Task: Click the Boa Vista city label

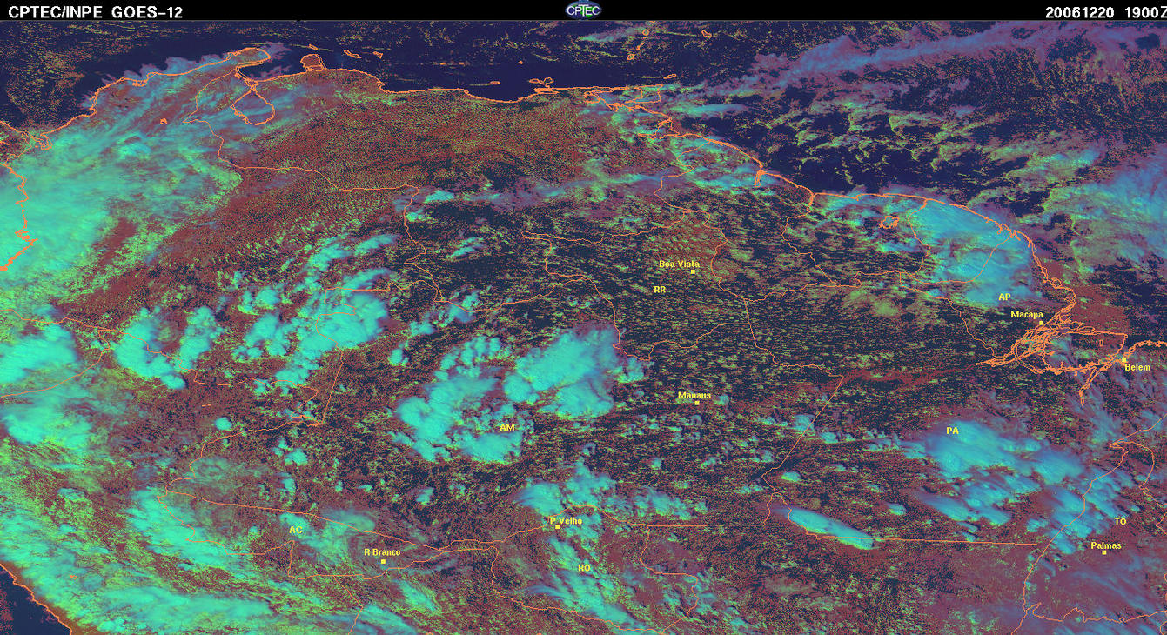Action: [x=679, y=264]
